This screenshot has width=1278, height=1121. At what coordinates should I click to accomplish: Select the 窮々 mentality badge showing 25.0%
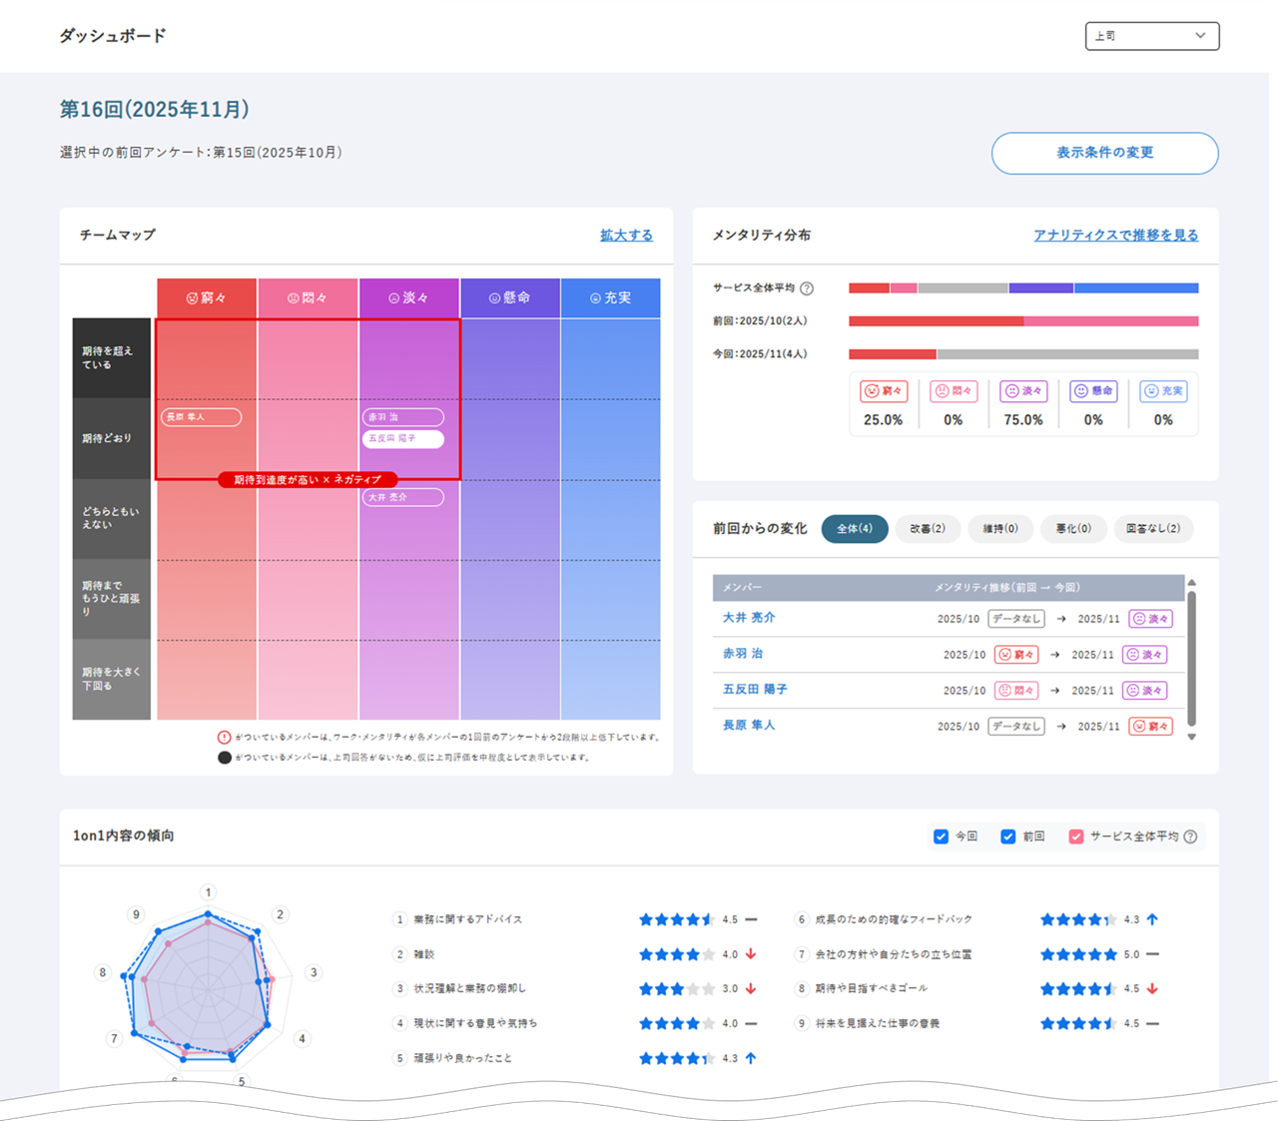coord(884,391)
